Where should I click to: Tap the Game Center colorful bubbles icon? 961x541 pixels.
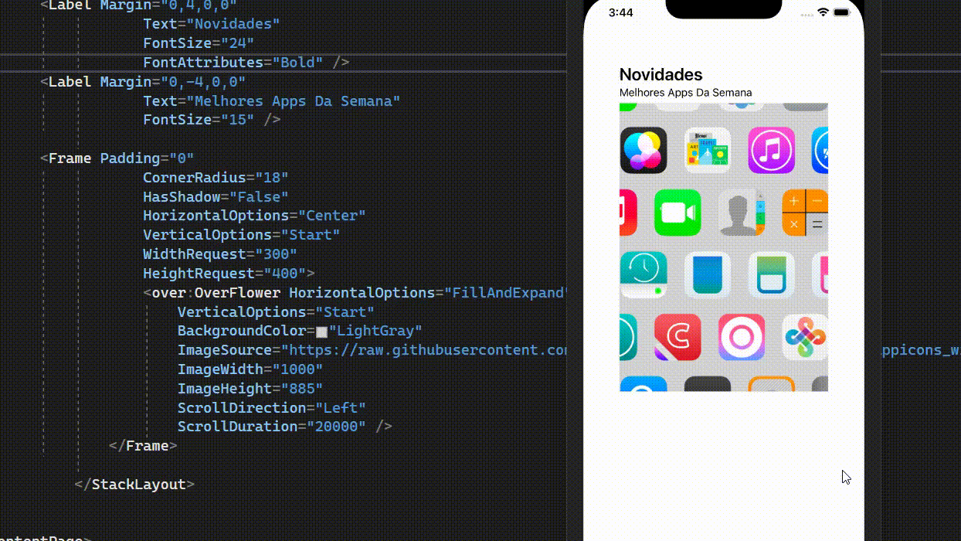click(643, 150)
